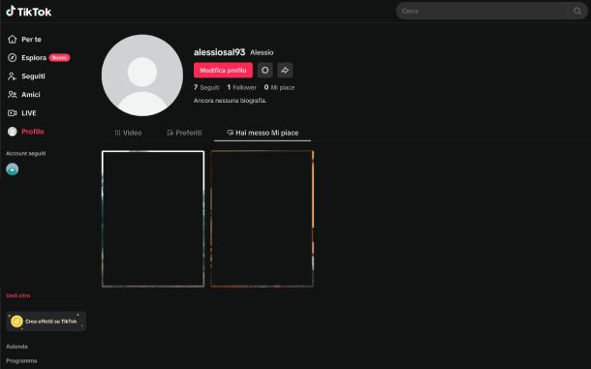Click the Vedi altro link
Screen dimensions: 591x369
18,295
